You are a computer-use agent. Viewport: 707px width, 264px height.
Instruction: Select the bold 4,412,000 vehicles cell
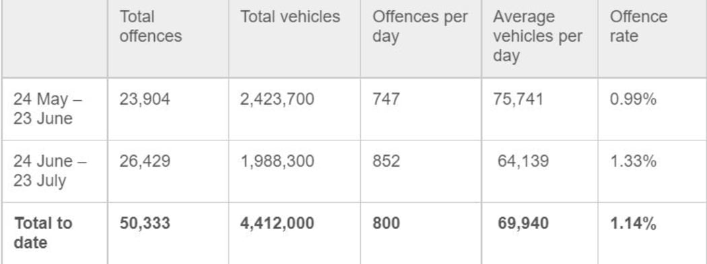coord(277,223)
